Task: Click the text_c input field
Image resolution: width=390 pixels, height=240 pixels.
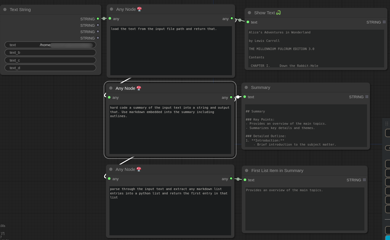Action: 50,60
